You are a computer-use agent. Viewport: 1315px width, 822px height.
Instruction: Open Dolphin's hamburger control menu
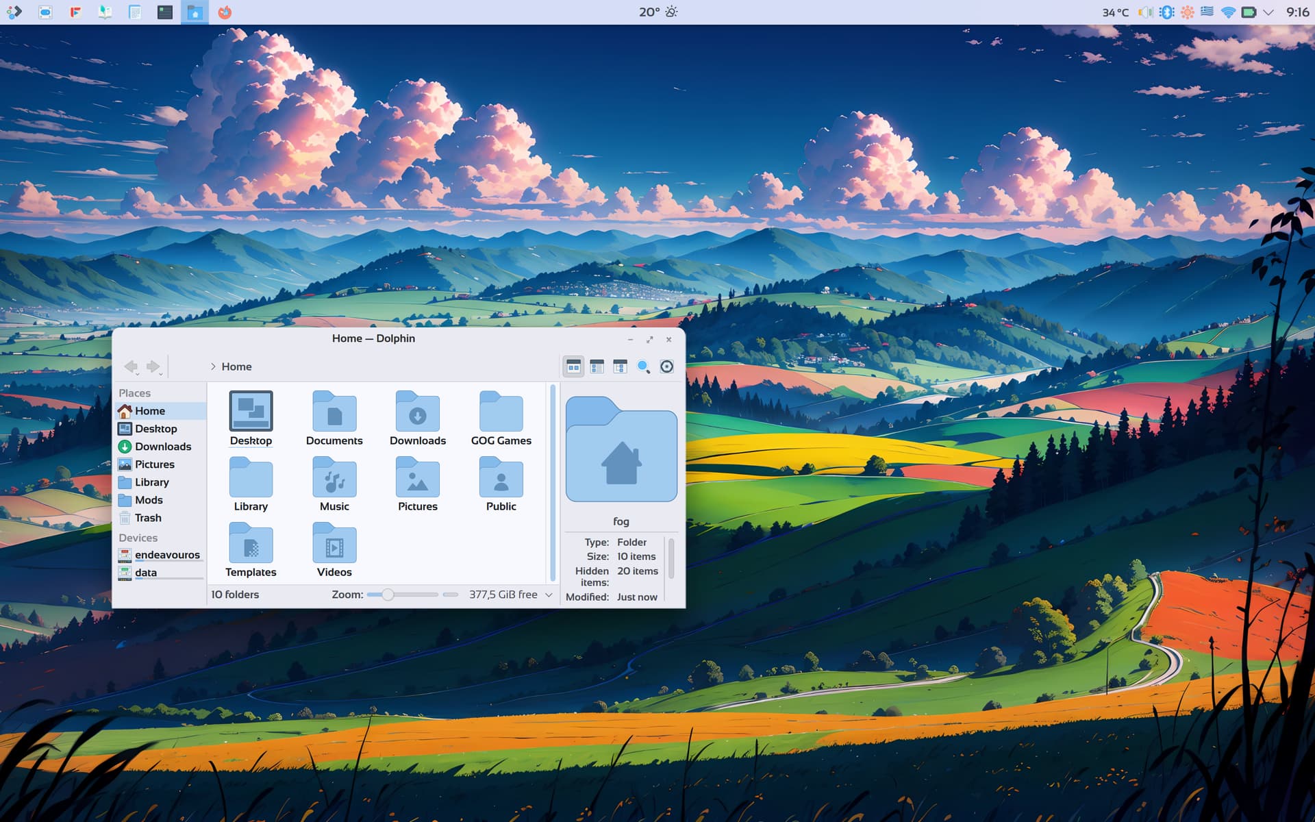tap(666, 366)
